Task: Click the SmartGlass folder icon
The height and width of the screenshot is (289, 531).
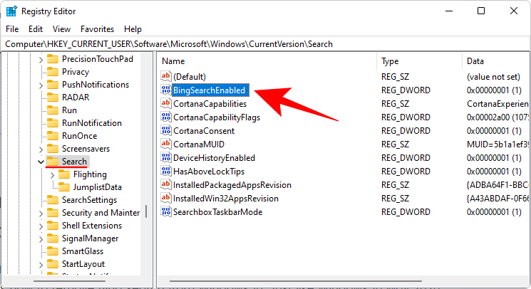Action: (52, 251)
